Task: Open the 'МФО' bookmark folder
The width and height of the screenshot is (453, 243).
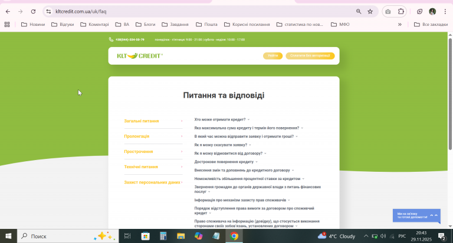Action: tap(340, 25)
